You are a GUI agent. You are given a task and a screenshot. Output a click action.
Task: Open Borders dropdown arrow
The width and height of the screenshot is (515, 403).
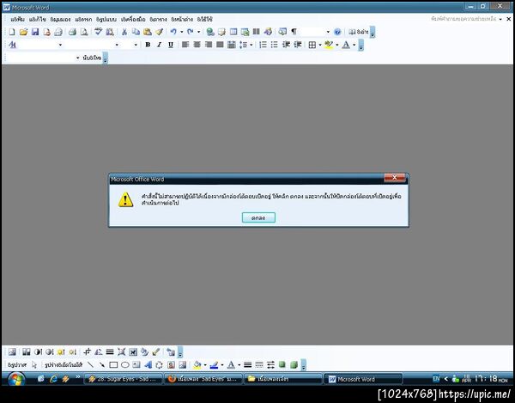[320, 45]
